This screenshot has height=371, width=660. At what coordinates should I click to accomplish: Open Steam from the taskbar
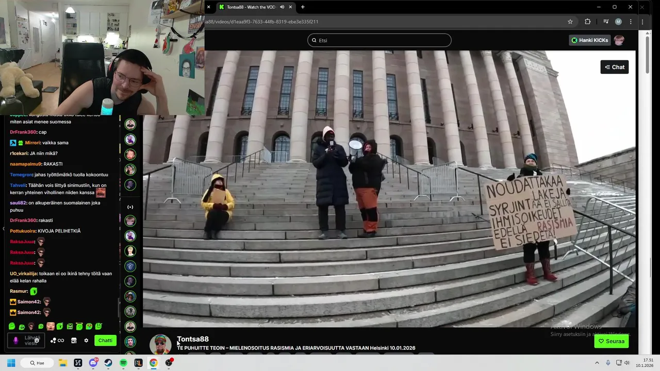[108, 363]
